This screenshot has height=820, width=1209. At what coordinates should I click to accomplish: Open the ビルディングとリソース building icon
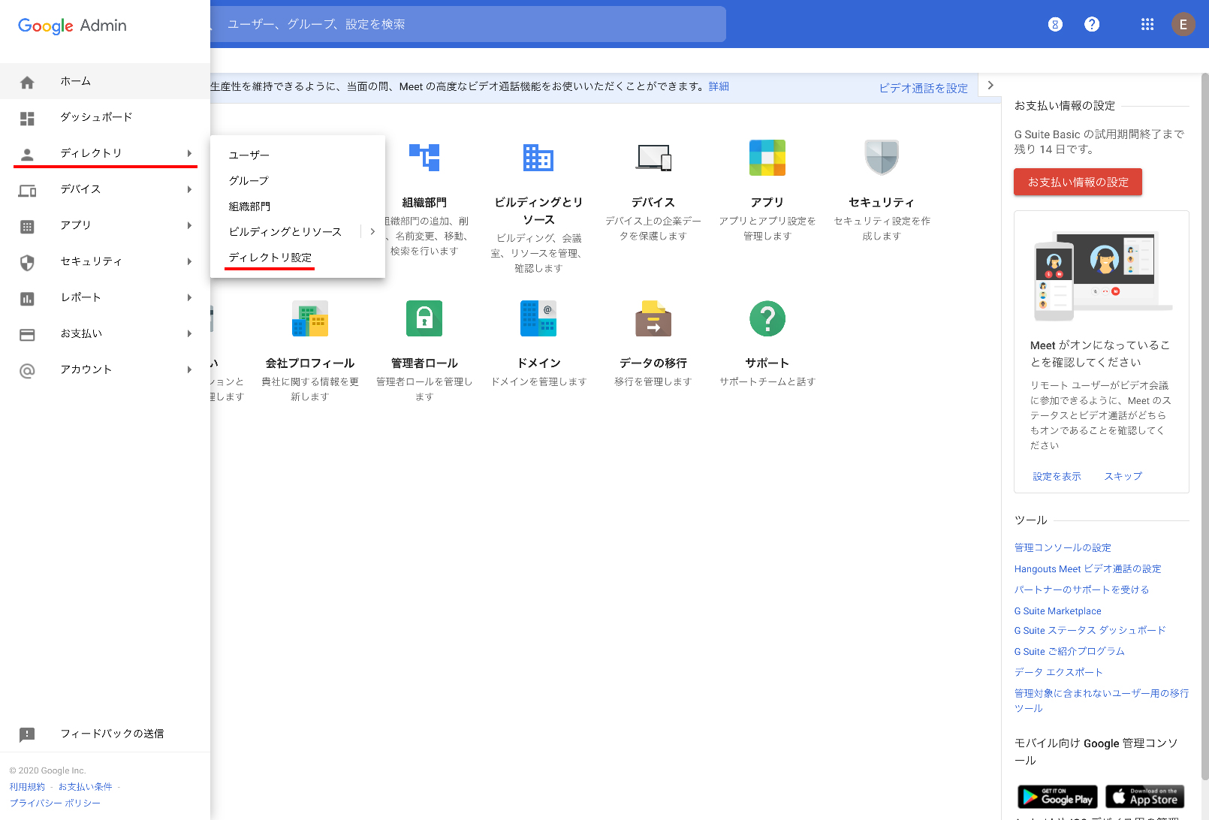point(538,158)
